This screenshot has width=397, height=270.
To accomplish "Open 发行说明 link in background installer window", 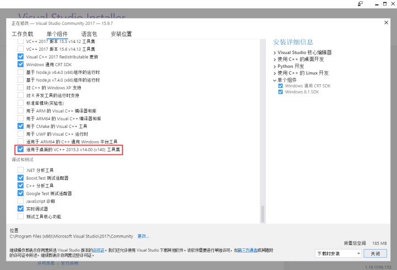I will click(69, 263).
